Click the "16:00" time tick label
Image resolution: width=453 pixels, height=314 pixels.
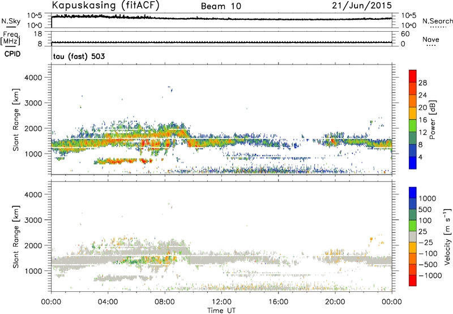[x=278, y=302]
